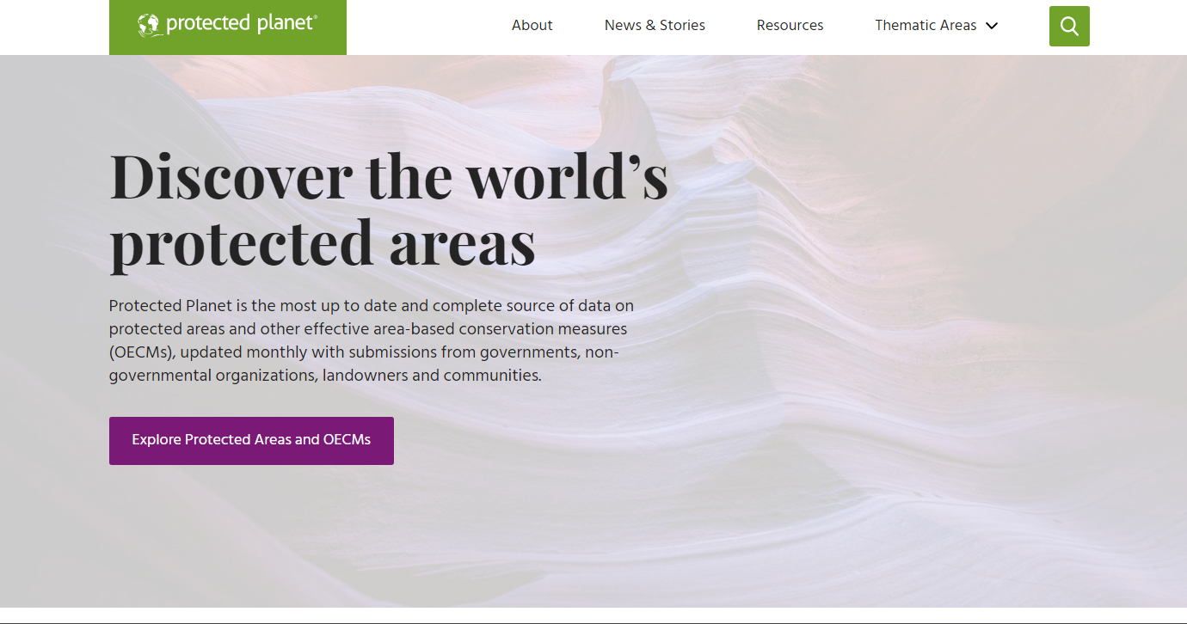Image resolution: width=1187 pixels, height=624 pixels.
Task: Select About in the navigation bar
Action: click(x=532, y=25)
